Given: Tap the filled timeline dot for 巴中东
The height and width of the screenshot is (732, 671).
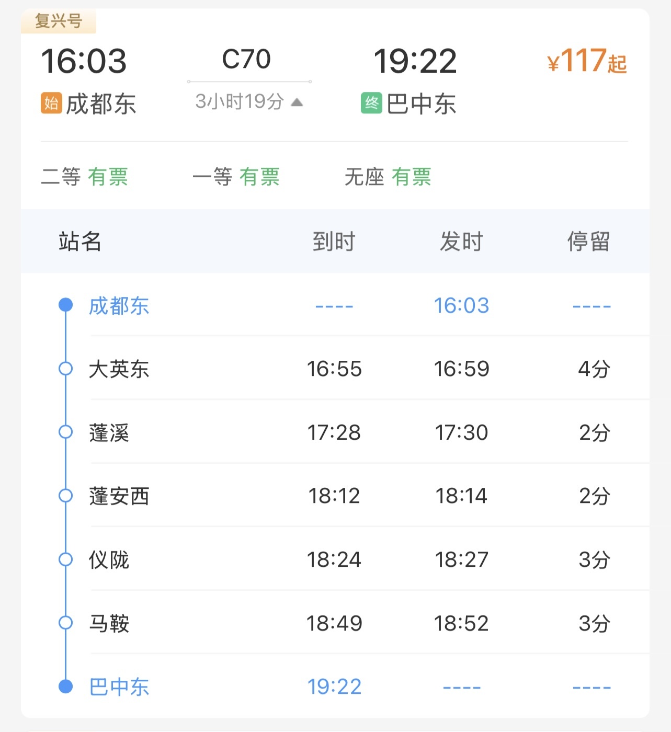Looking at the screenshot, I should click(x=65, y=686).
